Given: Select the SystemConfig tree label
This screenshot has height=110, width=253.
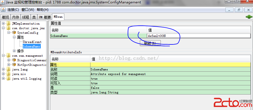Looking at the screenshot, I should click(28, 33).
